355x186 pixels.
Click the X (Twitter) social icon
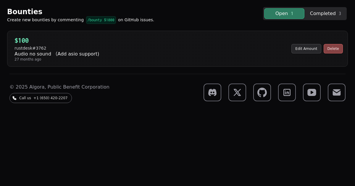click(237, 92)
